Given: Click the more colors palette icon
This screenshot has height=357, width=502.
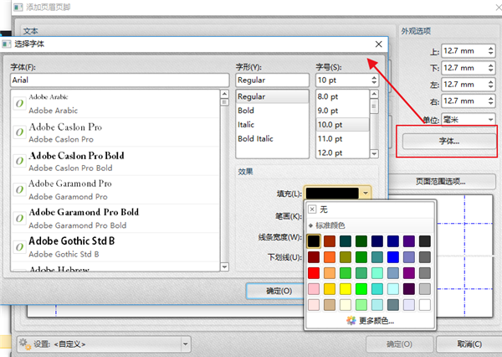Looking at the screenshot, I should pos(351,320).
